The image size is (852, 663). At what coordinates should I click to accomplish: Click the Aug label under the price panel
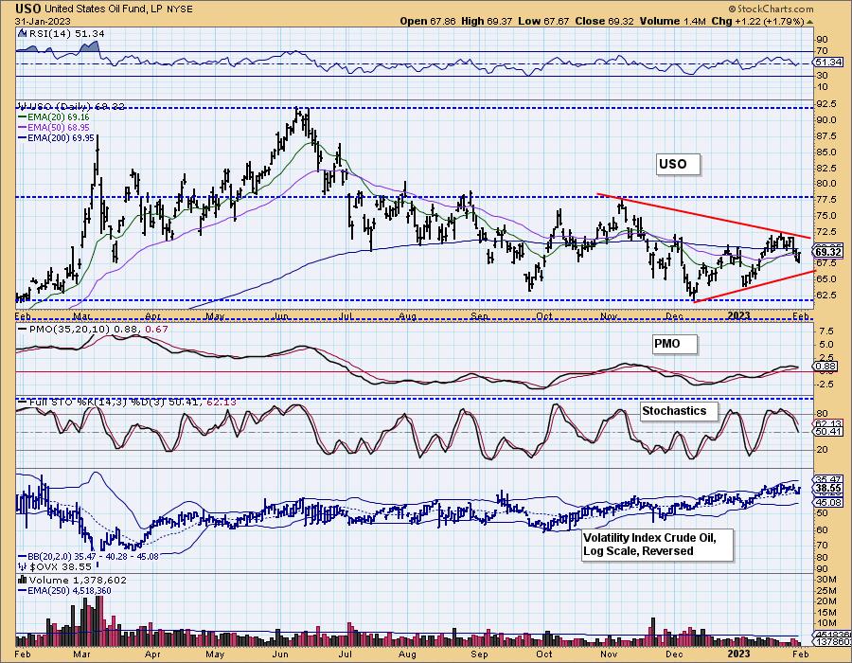click(408, 315)
